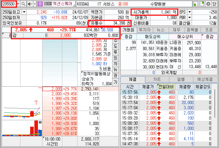This screenshot has width=219, height=148.
Task: Click the 투 vertical side button
Action: 116,52
